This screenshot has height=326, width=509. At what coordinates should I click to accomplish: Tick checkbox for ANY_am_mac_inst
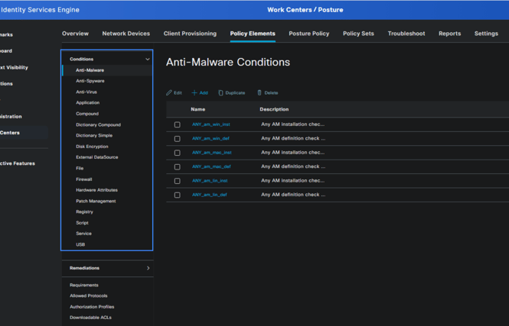click(x=178, y=153)
